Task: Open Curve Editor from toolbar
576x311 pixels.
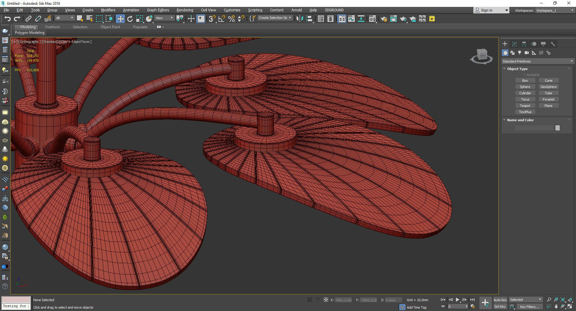Action: click(x=351, y=19)
